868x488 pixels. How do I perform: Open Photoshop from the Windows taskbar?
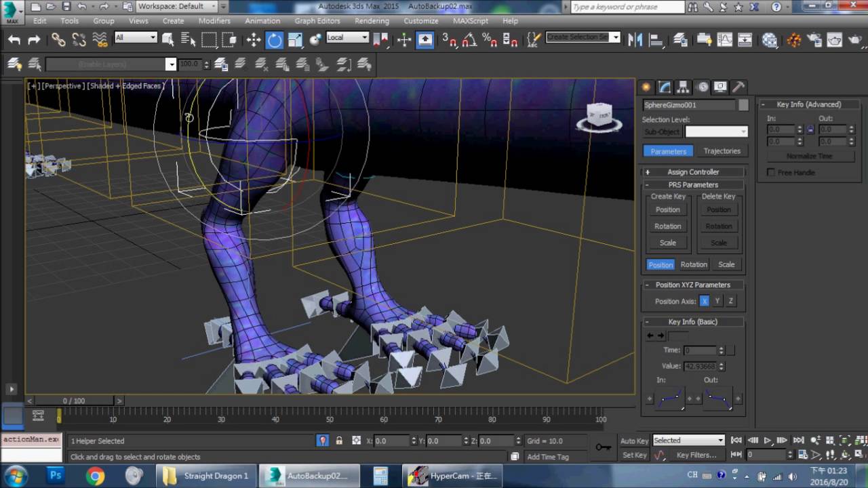(x=56, y=476)
